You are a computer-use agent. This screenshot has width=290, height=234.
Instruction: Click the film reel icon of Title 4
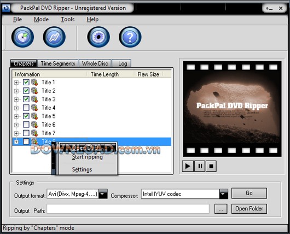tap(34, 108)
